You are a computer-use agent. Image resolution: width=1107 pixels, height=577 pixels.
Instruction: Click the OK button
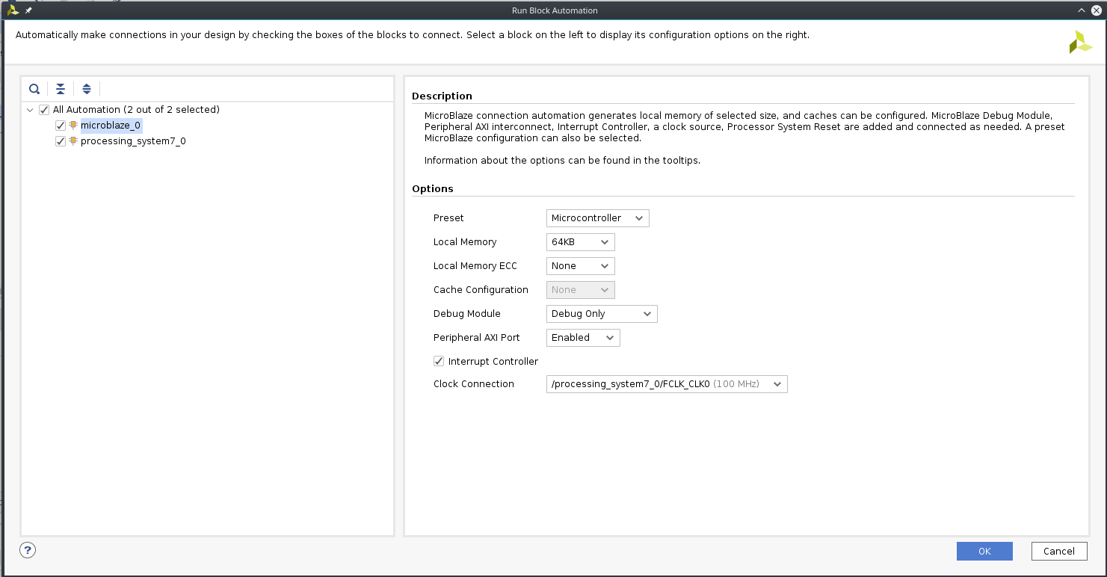coord(984,551)
